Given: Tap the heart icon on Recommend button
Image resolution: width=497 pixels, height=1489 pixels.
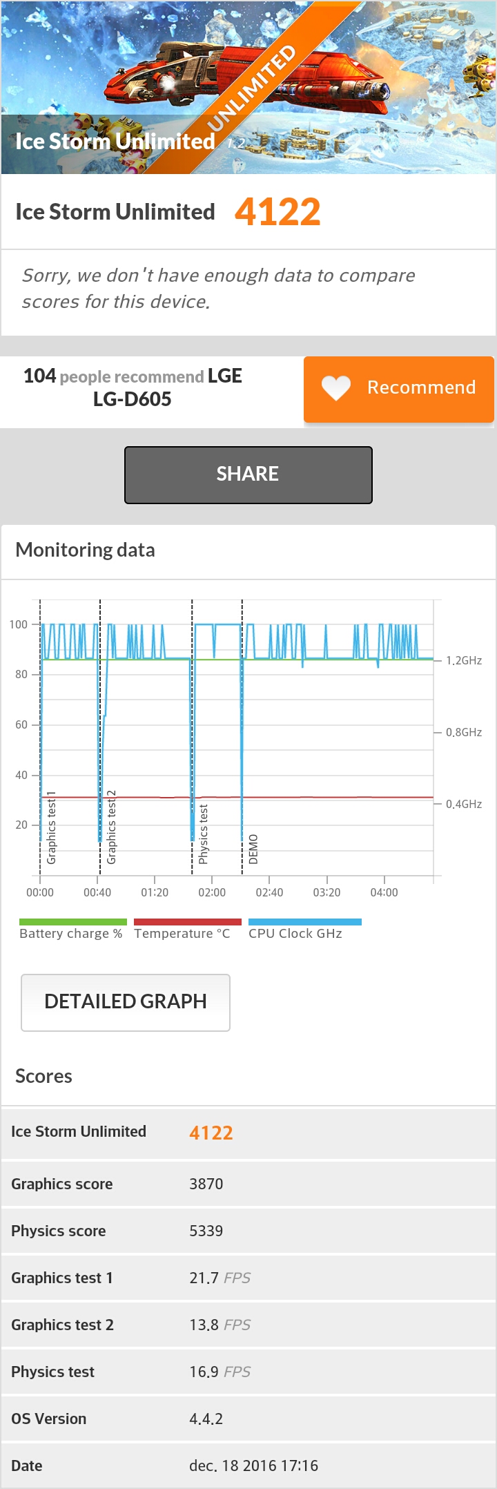Looking at the screenshot, I should [x=336, y=388].
